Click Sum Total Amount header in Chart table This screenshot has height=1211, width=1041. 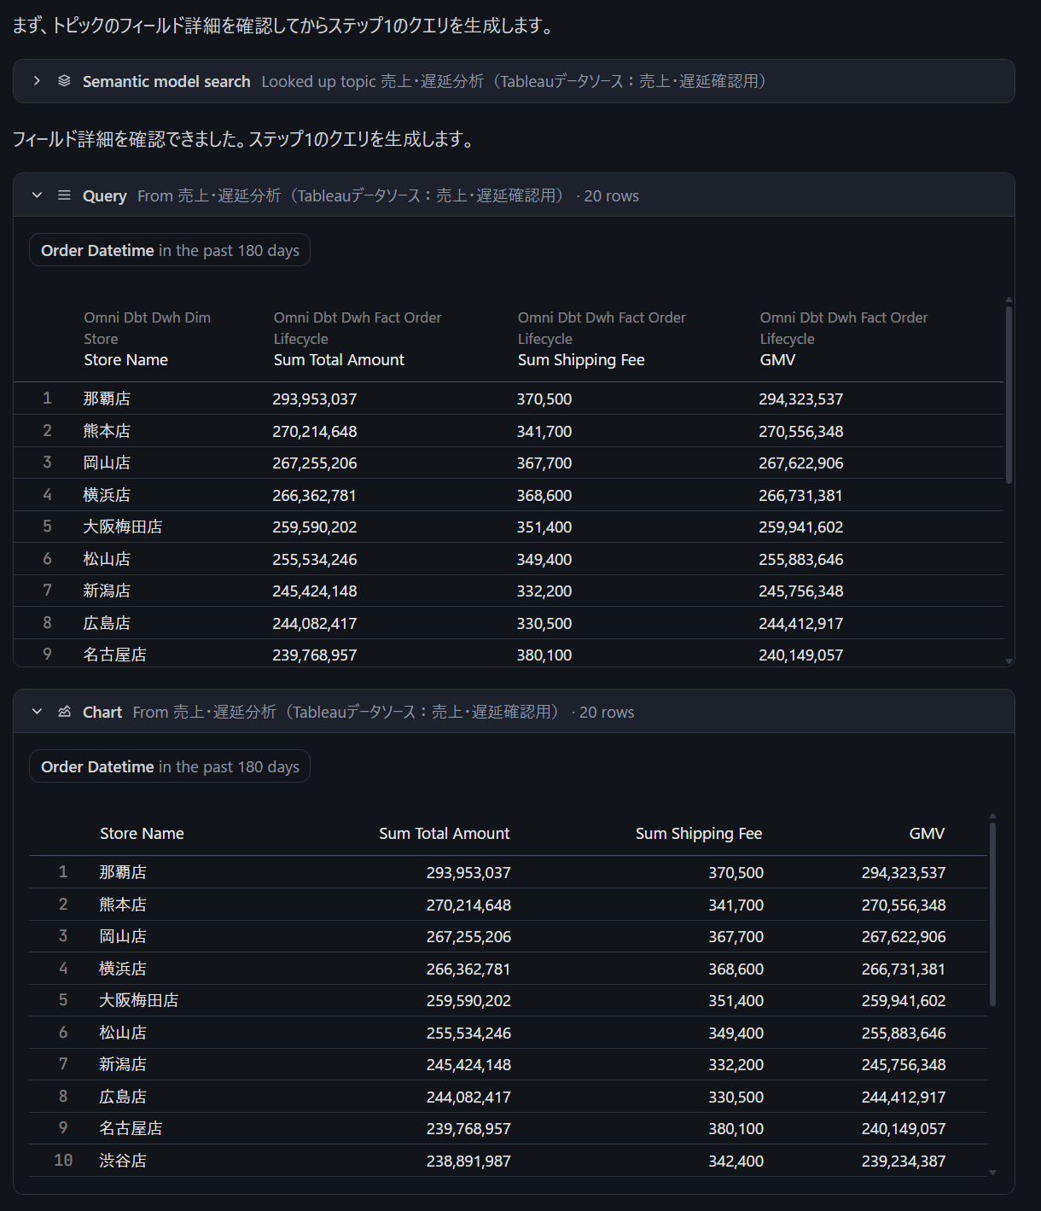444,833
